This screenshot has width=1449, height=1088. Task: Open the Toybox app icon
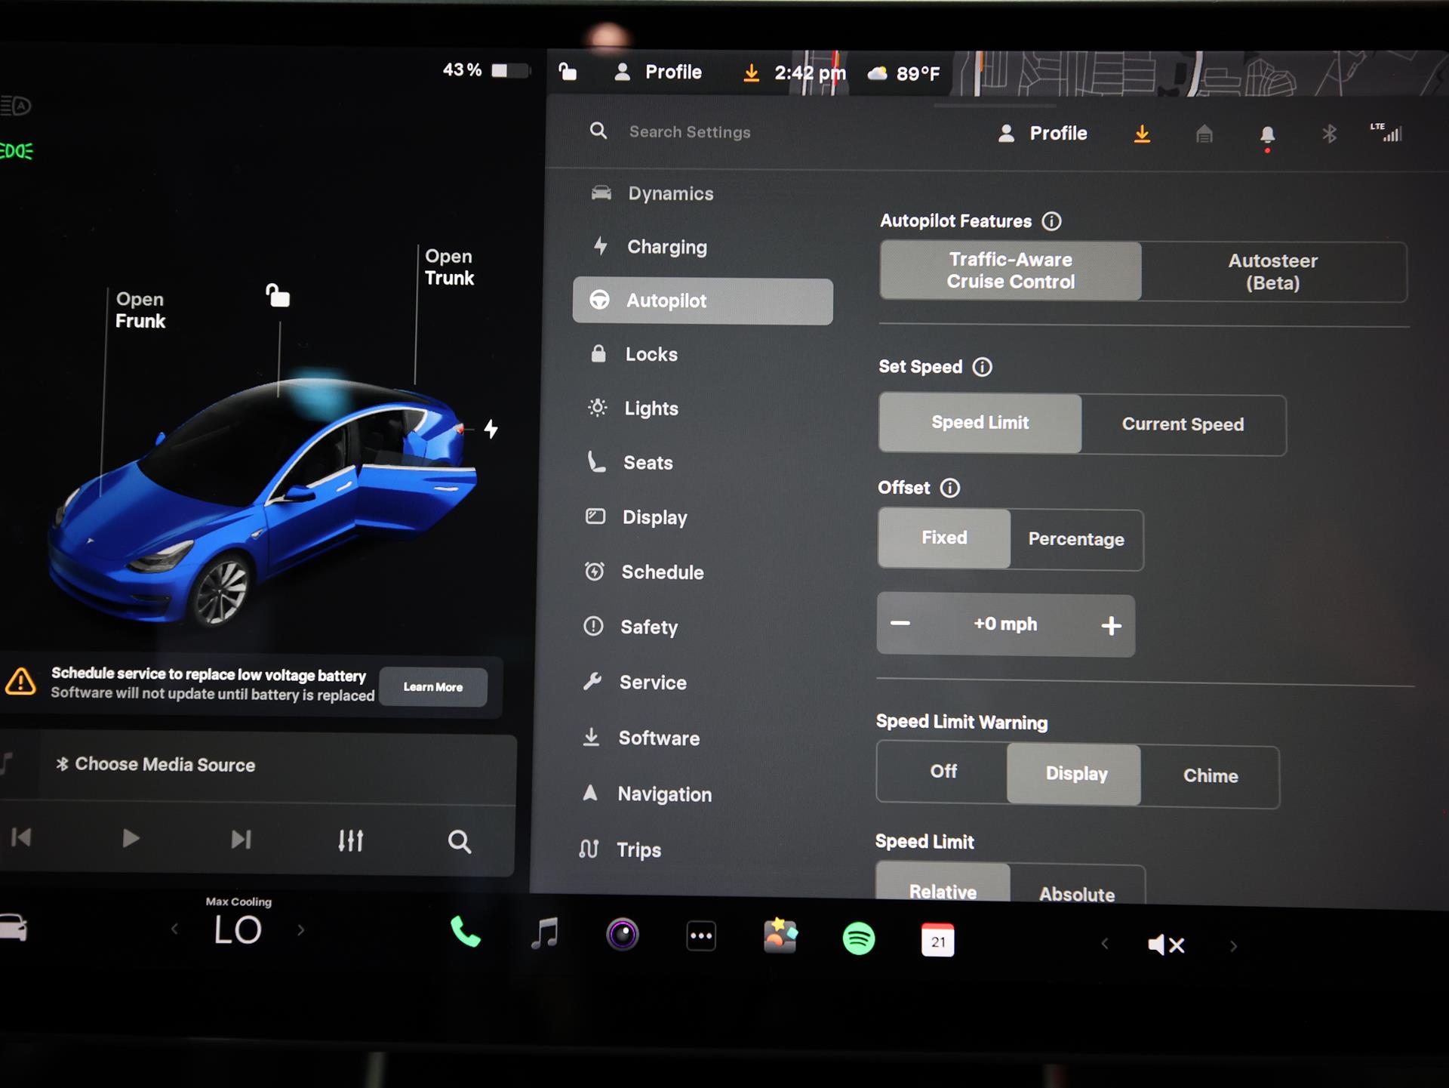click(780, 937)
